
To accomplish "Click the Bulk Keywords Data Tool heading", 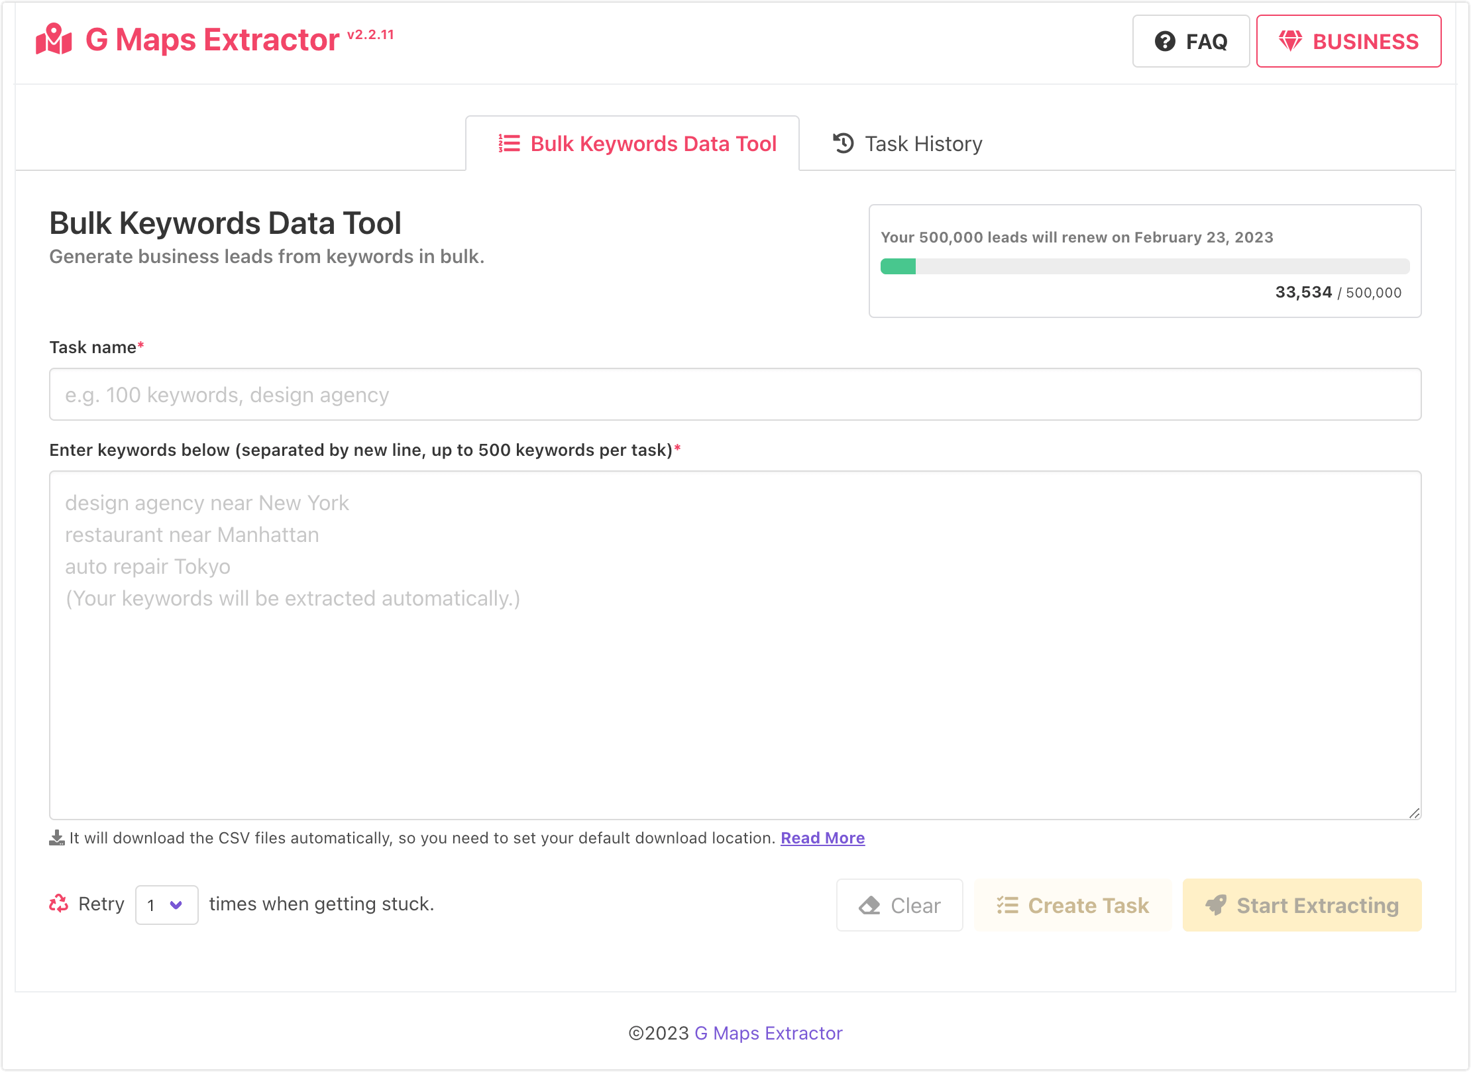I will (225, 223).
